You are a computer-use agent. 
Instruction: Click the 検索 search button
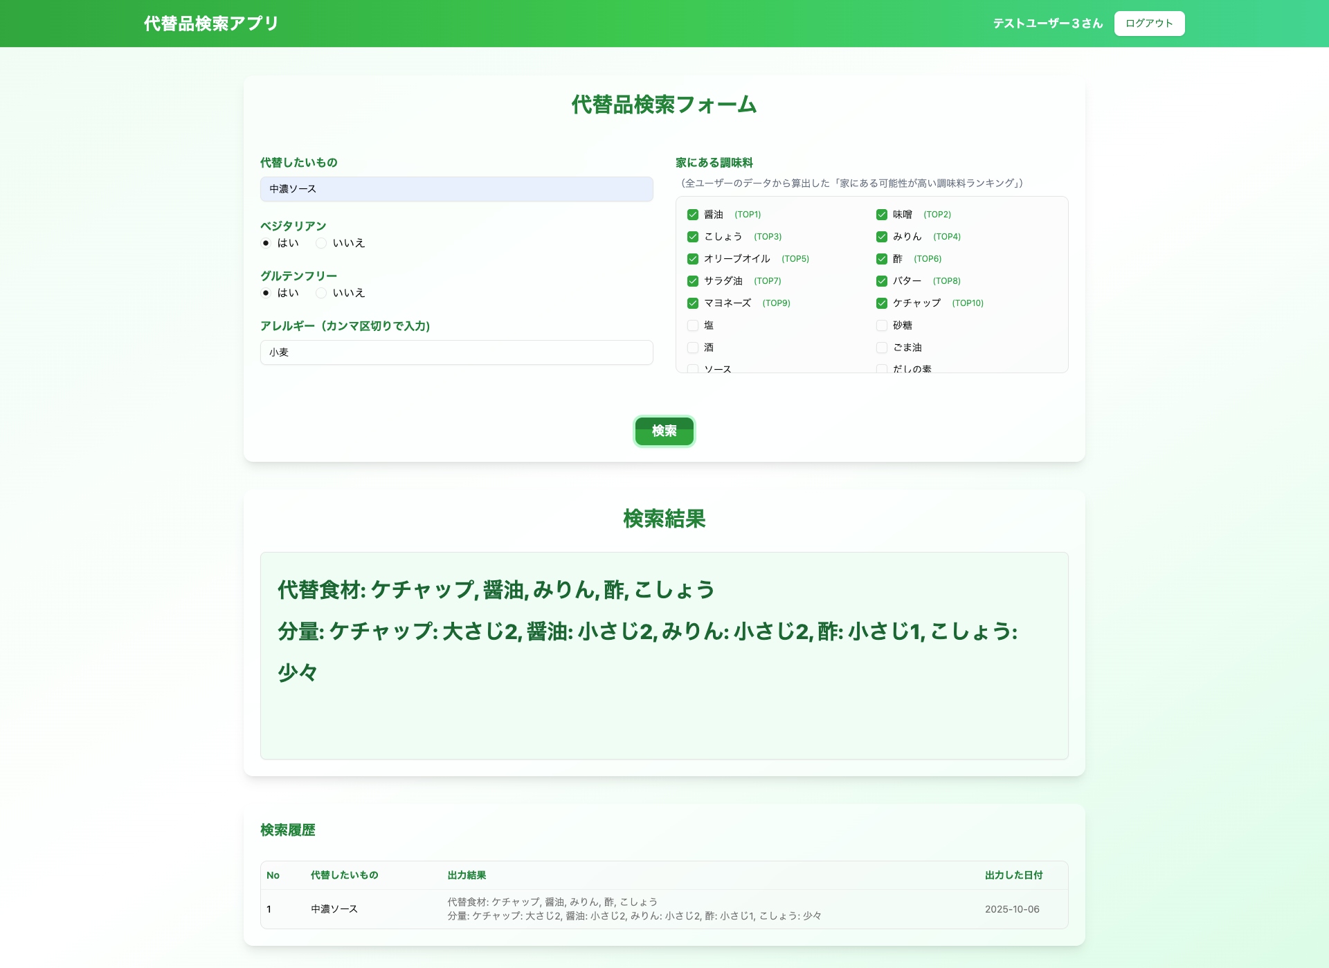pyautogui.click(x=664, y=431)
